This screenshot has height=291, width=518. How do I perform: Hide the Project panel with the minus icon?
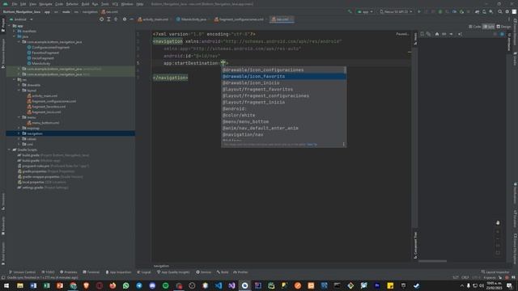tap(131, 19)
